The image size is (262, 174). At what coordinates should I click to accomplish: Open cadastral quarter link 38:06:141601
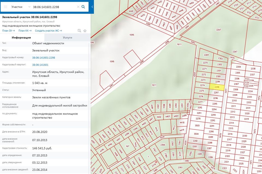pos(40,65)
